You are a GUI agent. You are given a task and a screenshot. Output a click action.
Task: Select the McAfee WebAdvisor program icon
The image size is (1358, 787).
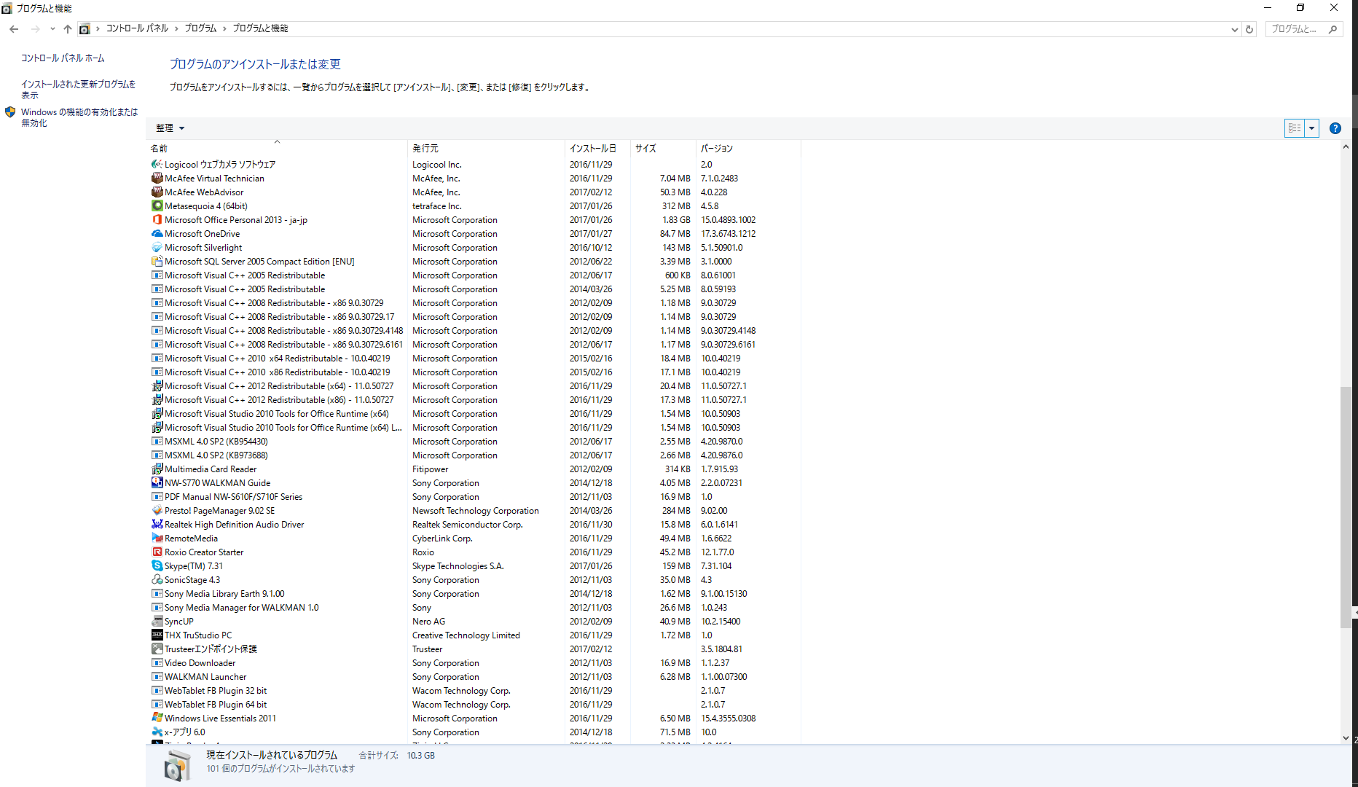pyautogui.click(x=157, y=192)
